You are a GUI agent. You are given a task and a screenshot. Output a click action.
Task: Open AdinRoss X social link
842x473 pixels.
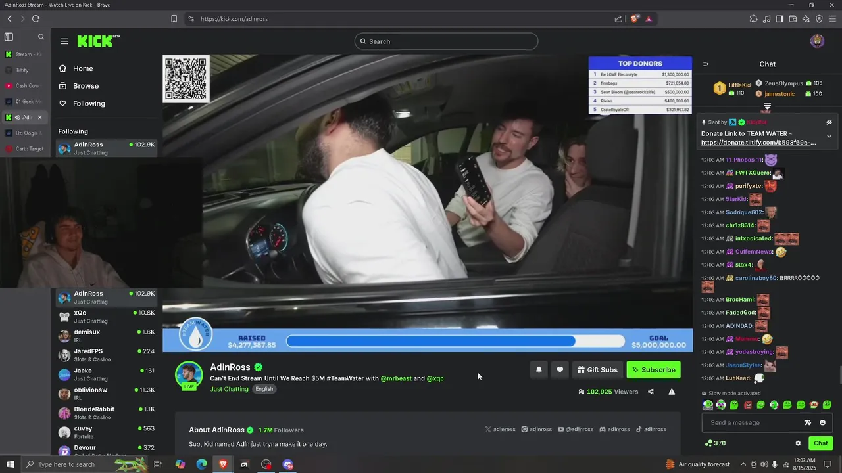coord(501,429)
